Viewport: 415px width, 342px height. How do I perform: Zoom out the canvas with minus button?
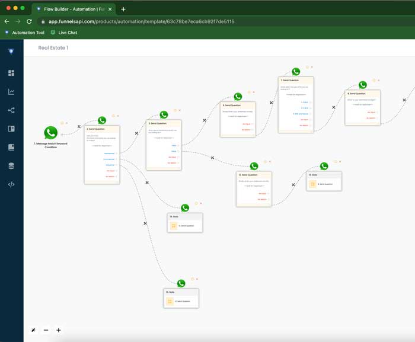(x=46, y=330)
